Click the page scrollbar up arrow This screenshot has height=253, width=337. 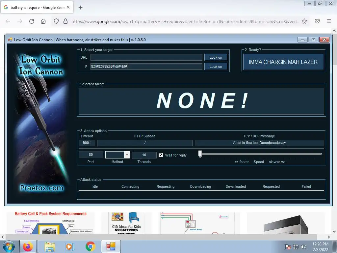point(334,31)
